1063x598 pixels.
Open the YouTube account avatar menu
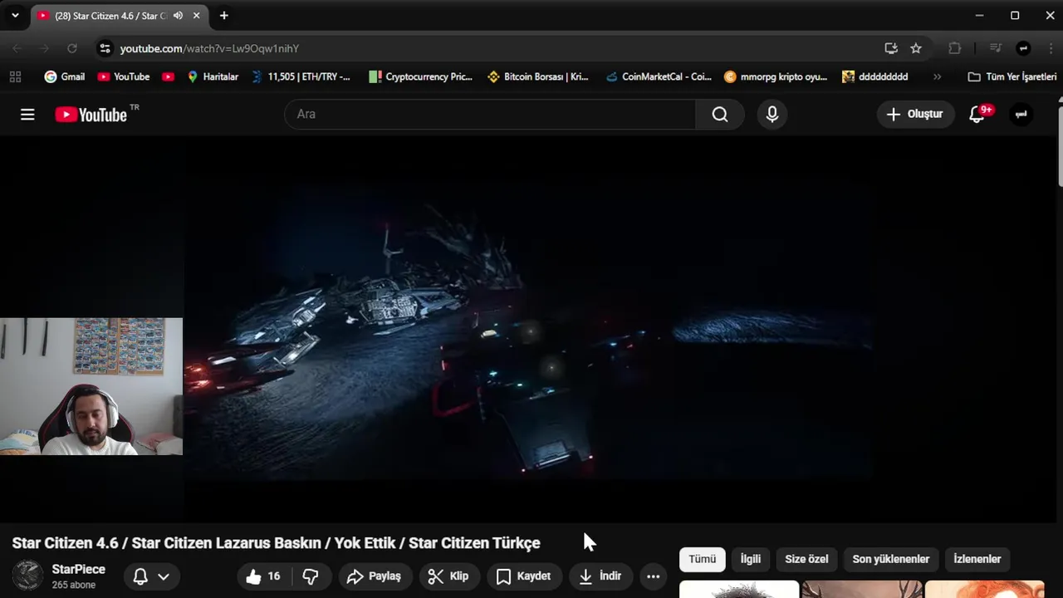[x=1021, y=115]
